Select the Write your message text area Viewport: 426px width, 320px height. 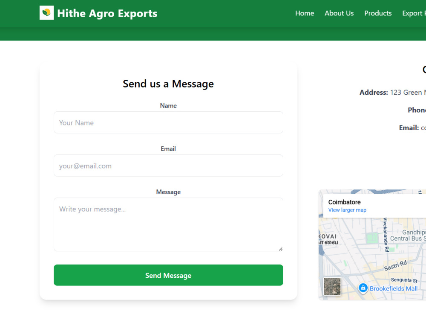(168, 224)
